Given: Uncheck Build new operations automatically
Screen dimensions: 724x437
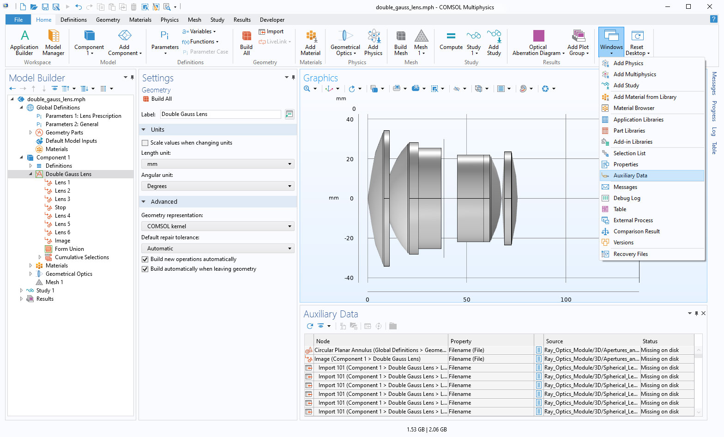Looking at the screenshot, I should click(145, 260).
